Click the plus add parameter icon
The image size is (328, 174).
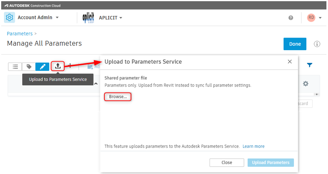point(70,66)
